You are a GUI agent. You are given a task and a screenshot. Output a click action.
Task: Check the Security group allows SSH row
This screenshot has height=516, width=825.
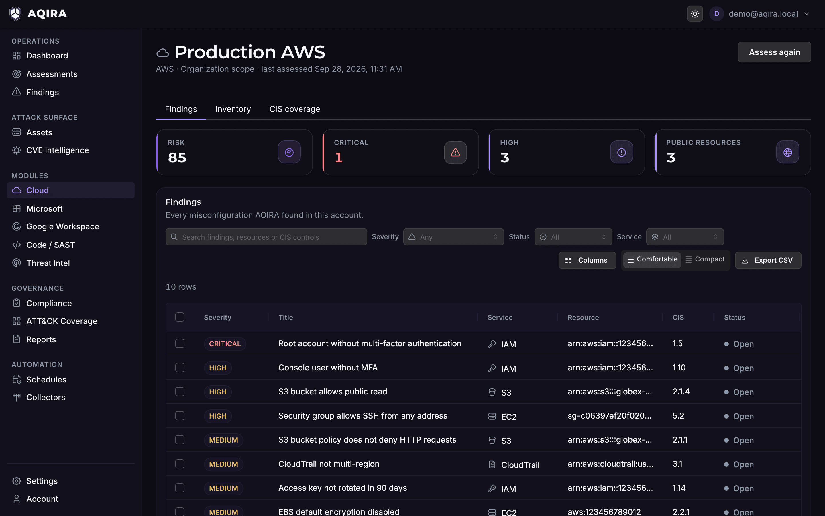coord(180,416)
